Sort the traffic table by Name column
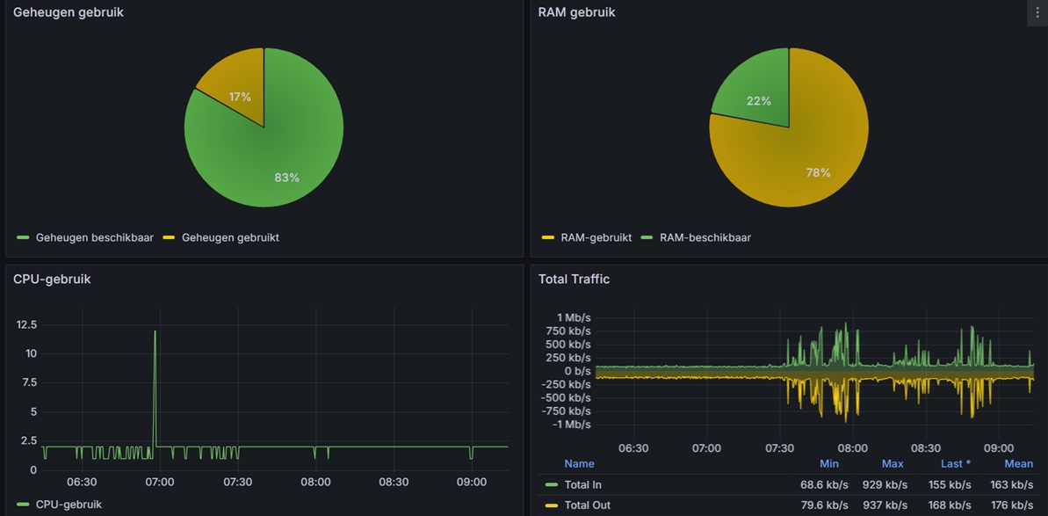This screenshot has width=1048, height=516. [x=579, y=463]
